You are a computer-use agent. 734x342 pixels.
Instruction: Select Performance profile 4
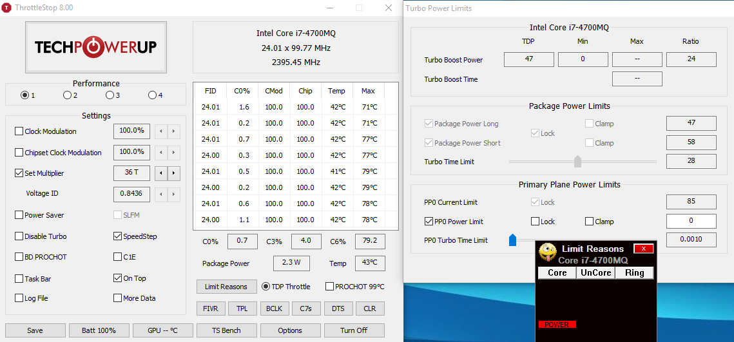pos(152,95)
